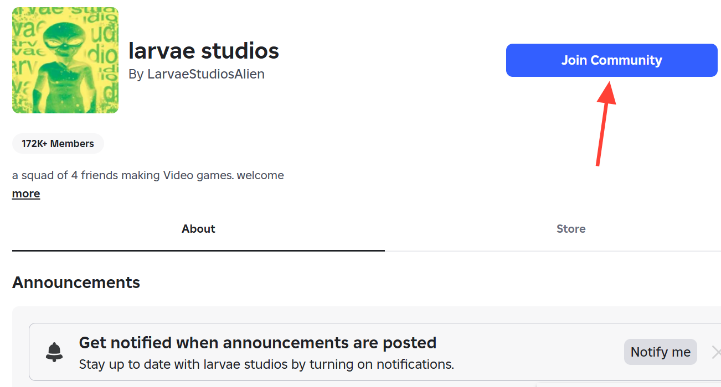This screenshot has width=721, height=387.
Task: Dismiss the announcements notification banner
Action: tap(716, 352)
